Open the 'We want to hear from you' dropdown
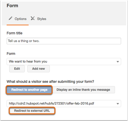128x121 pixels. pyautogui.click(x=64, y=62)
